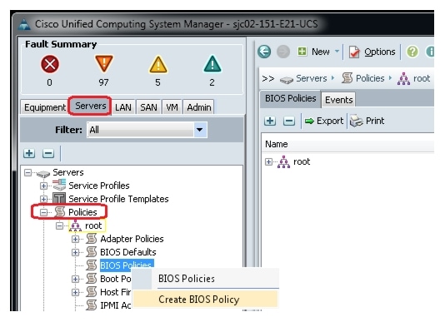
Task: Click the warning faults teal triangle icon
Action: (x=212, y=64)
